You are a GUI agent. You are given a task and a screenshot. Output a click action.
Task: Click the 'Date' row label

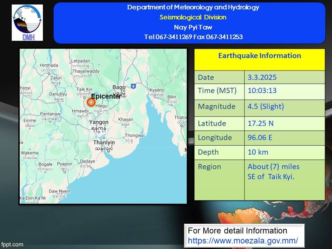click(x=206, y=77)
